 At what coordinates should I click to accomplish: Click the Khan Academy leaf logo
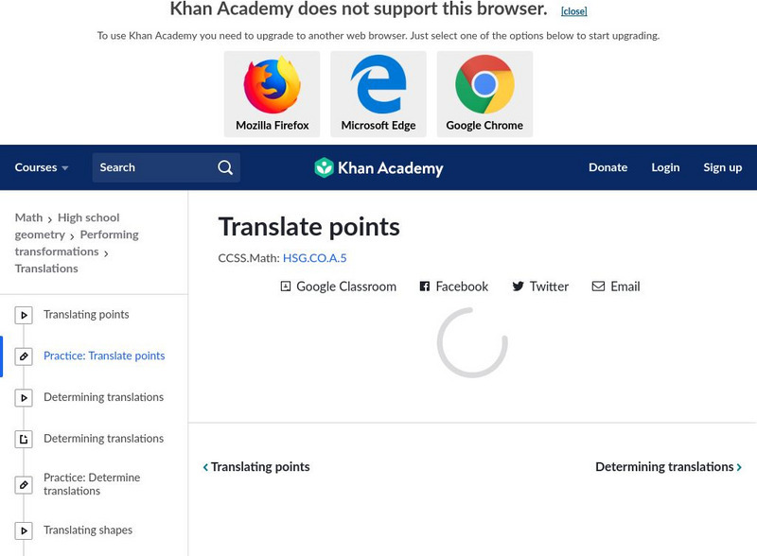[325, 168]
